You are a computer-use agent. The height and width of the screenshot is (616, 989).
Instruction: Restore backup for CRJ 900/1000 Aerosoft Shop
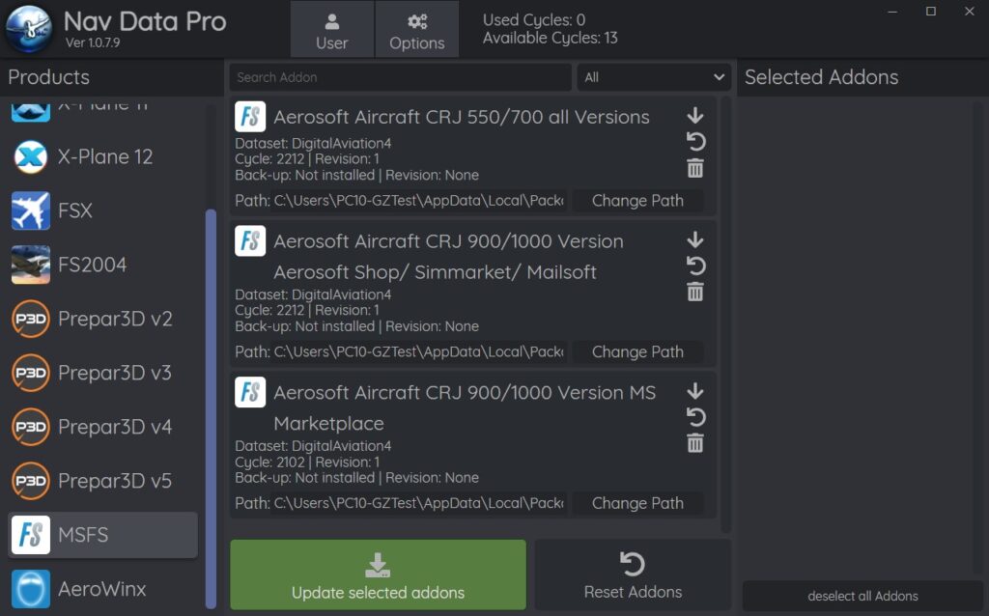(695, 266)
